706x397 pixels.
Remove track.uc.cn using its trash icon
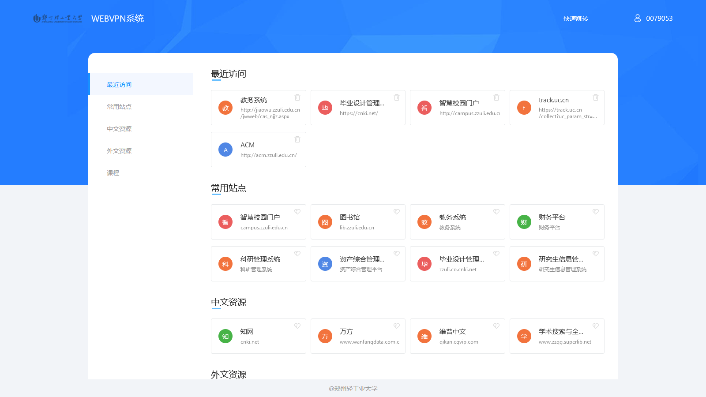[x=596, y=97]
